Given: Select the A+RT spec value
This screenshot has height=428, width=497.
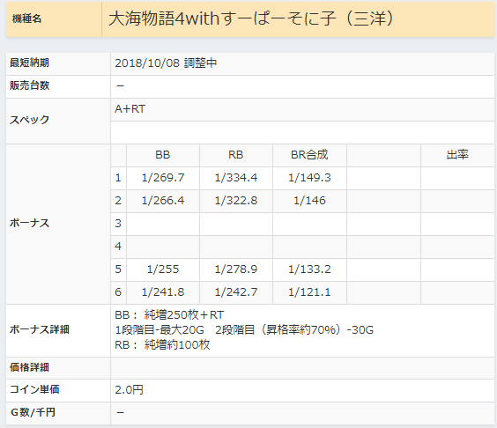Looking at the screenshot, I should coord(130,109).
